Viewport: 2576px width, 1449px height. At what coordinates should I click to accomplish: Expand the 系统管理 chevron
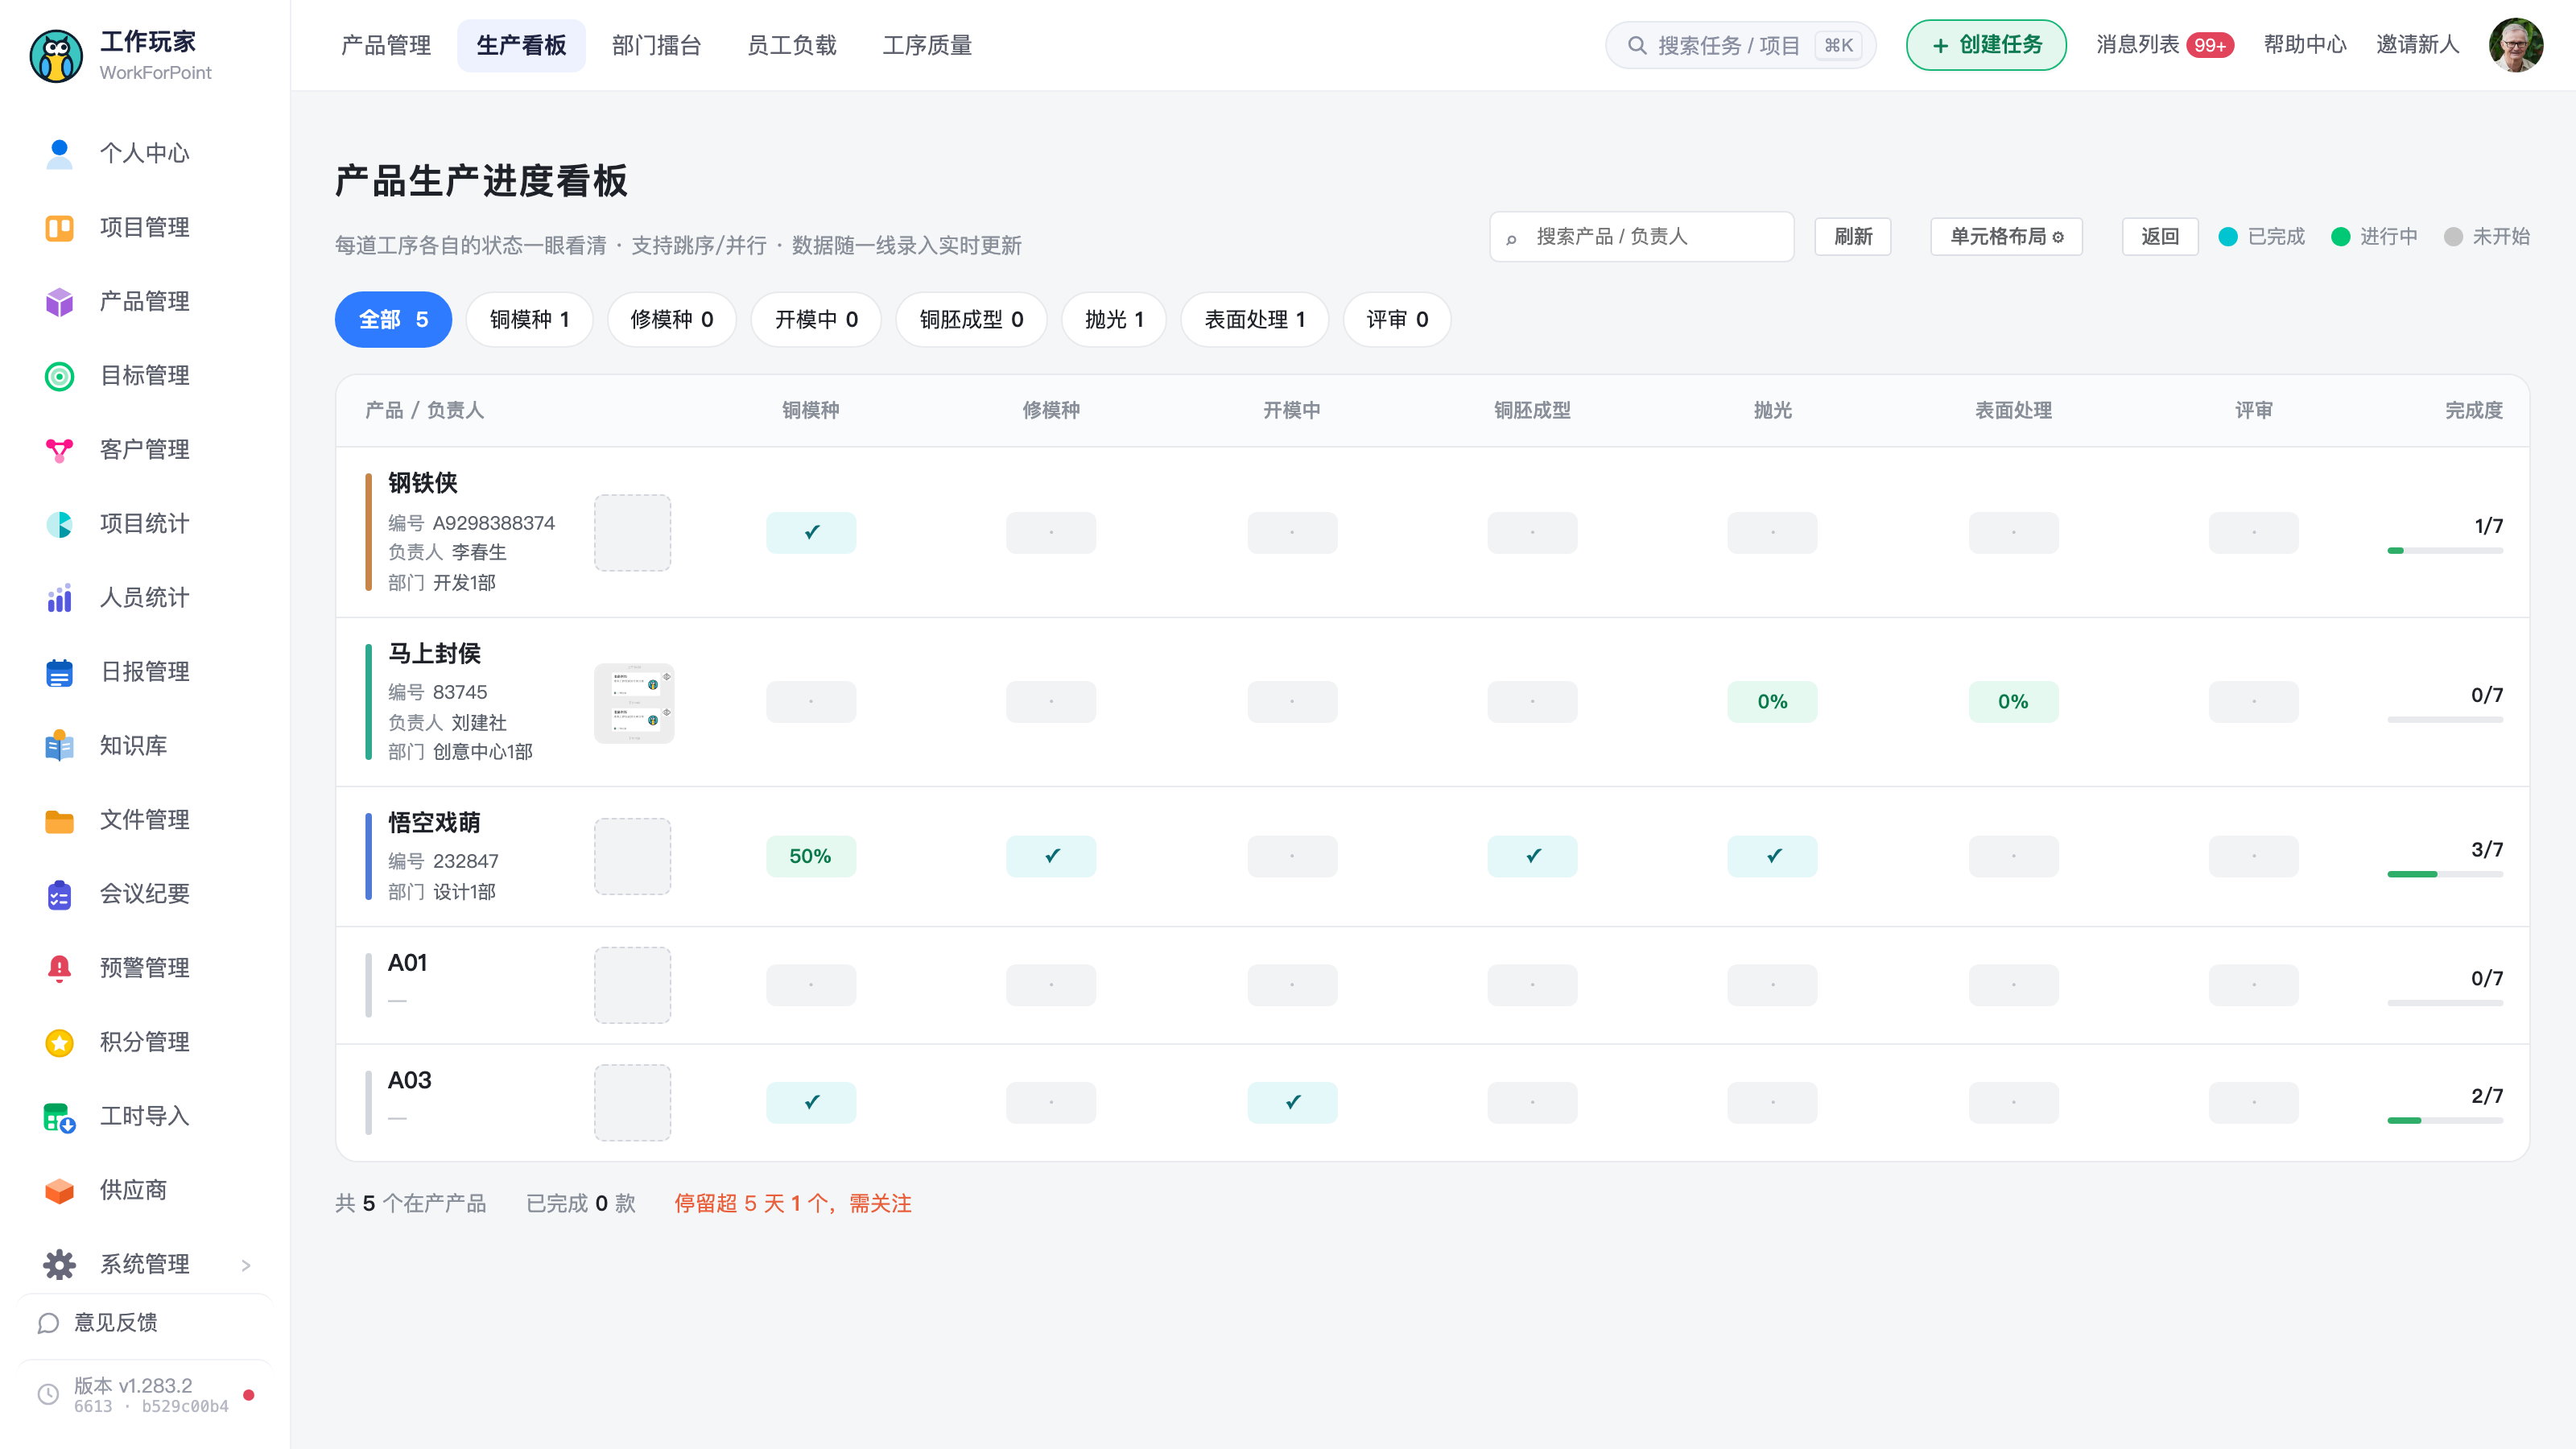(246, 1265)
